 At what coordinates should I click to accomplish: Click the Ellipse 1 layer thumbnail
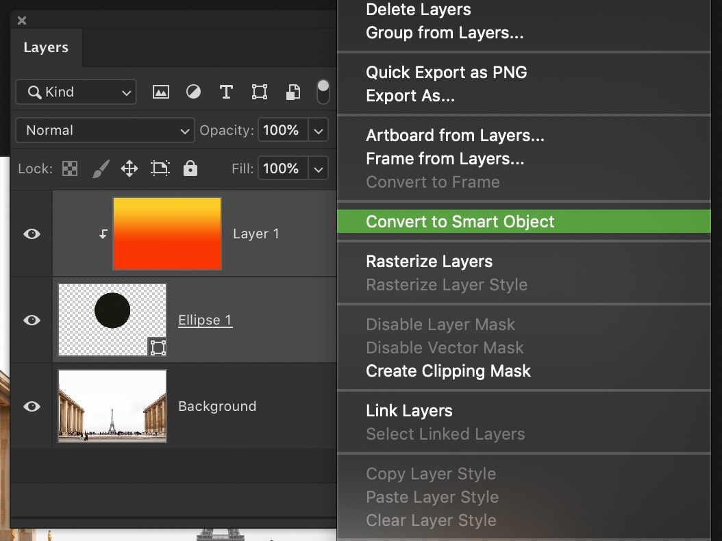[x=112, y=319]
